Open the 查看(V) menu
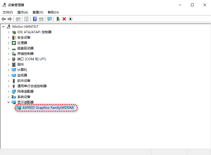Screen dimensions: 211x155 tap(38, 12)
